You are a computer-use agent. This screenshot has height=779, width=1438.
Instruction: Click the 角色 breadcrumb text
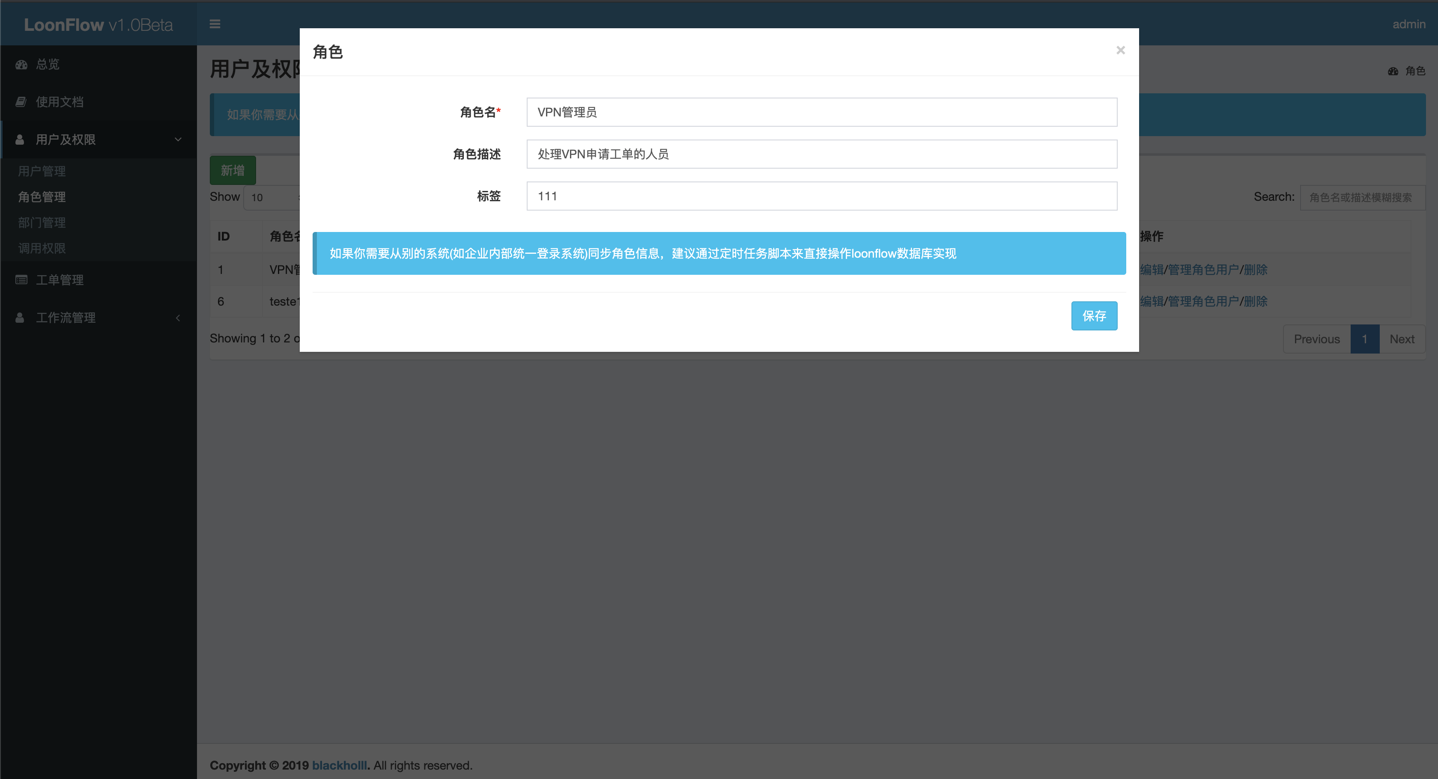click(x=1415, y=71)
